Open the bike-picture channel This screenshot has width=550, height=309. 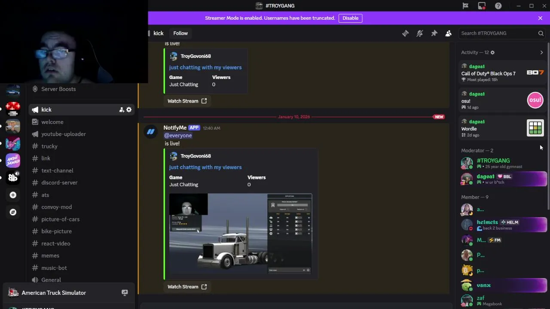coord(82,231)
